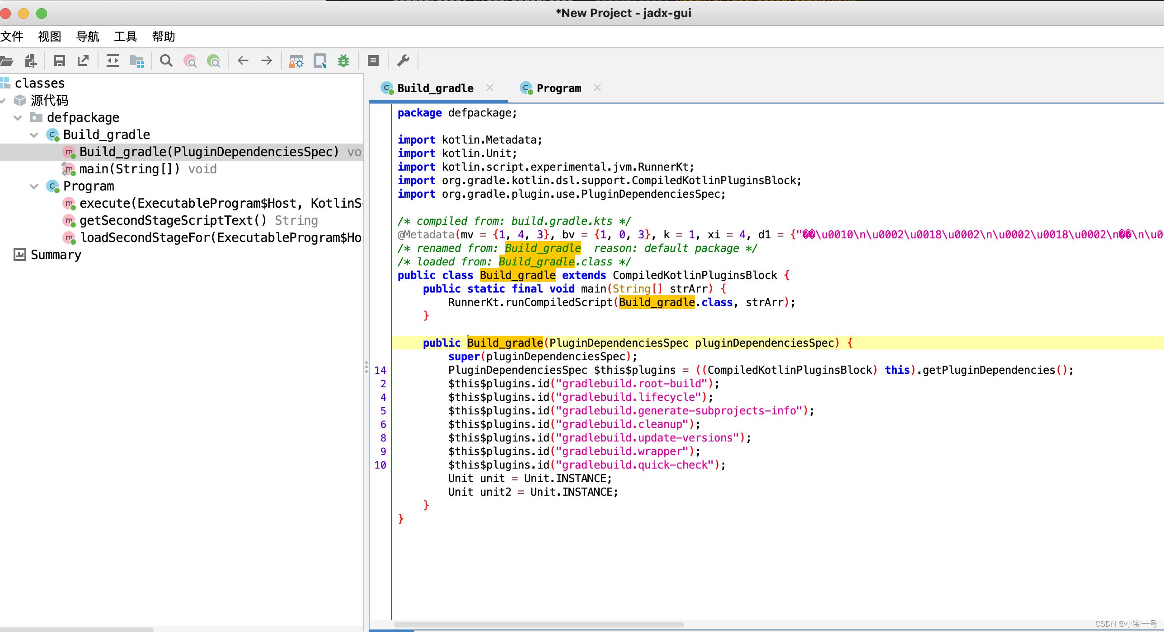This screenshot has width=1164, height=632.
Task: Toggle the deobfuscation toolbar button
Action: coord(296,60)
